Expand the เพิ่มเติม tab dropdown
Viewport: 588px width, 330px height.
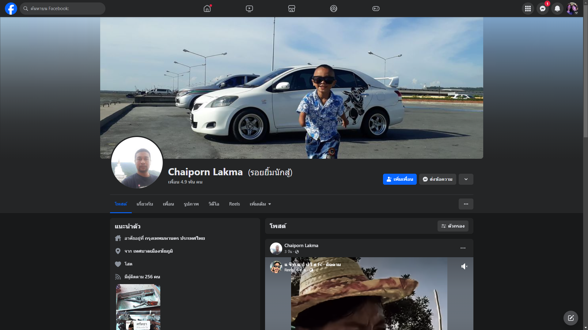click(x=260, y=204)
